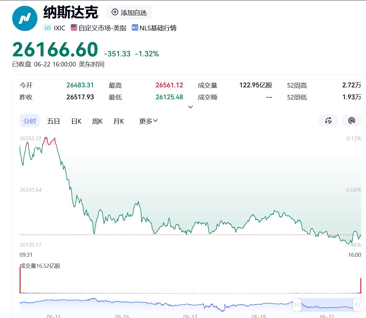Switch to the 日K chart tab
The height and width of the screenshot is (318, 366).
[x=76, y=121]
